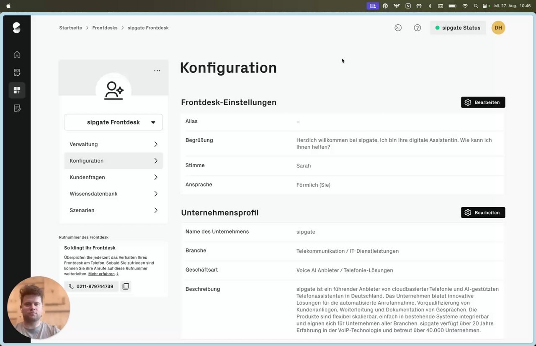Screen dimensions: 536x346
Task: Go to Startseite breadcrumb
Action: point(71,28)
